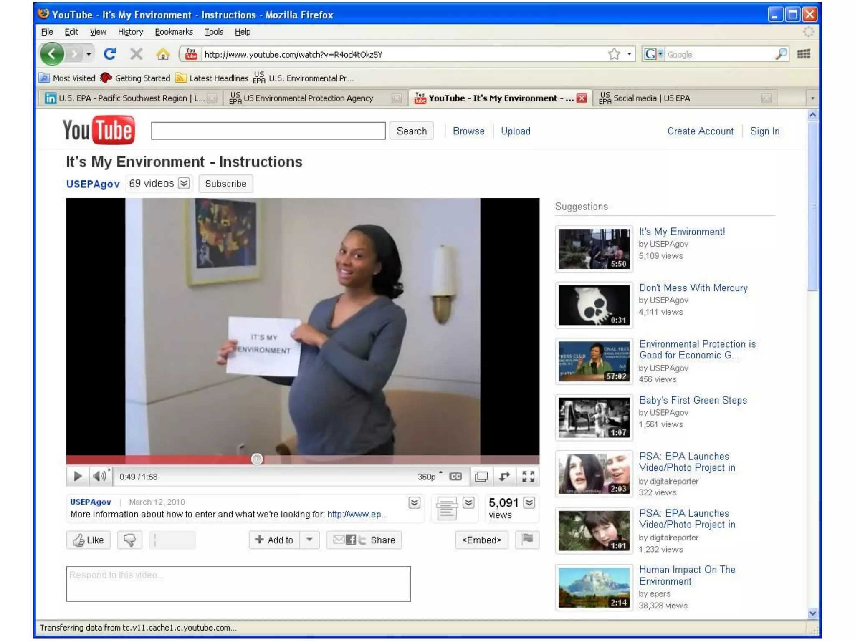The height and width of the screenshot is (641, 855).
Task: Bookmark page with the star icon
Action: [614, 54]
